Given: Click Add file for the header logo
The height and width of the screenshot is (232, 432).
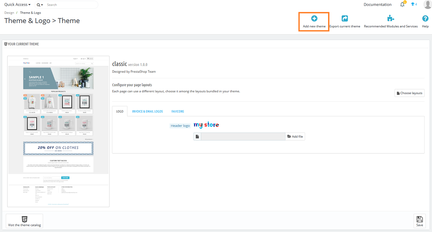Looking at the screenshot, I should [295, 136].
